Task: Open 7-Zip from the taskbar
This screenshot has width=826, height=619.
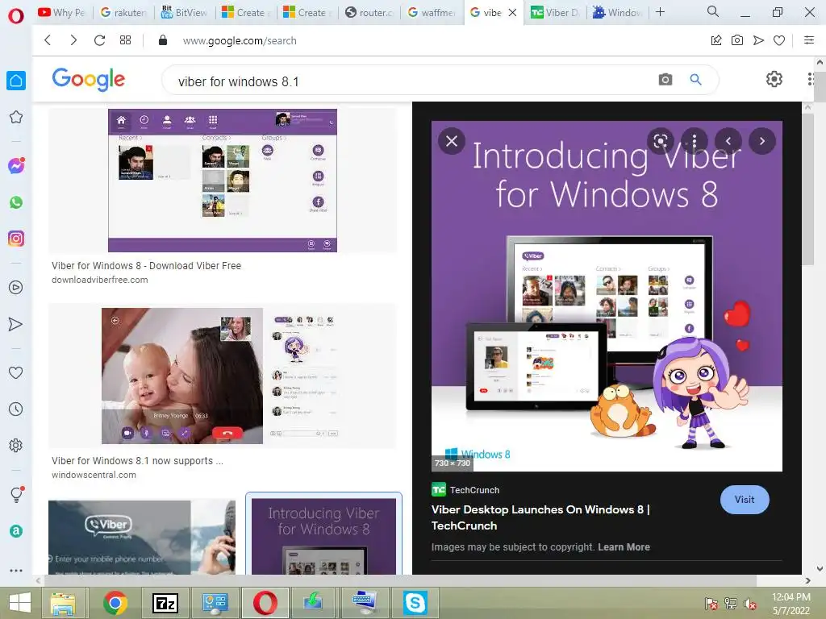Action: click(165, 603)
